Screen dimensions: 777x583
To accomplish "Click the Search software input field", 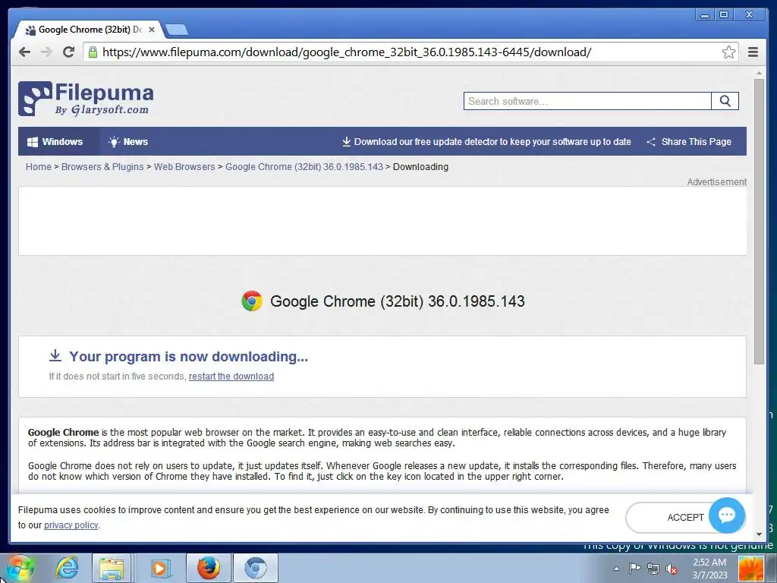I will pyautogui.click(x=587, y=101).
